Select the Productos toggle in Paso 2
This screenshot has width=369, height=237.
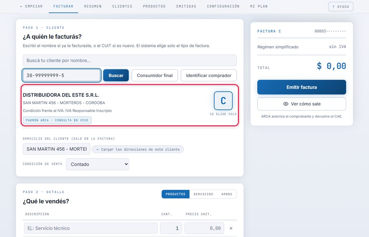coord(175,194)
